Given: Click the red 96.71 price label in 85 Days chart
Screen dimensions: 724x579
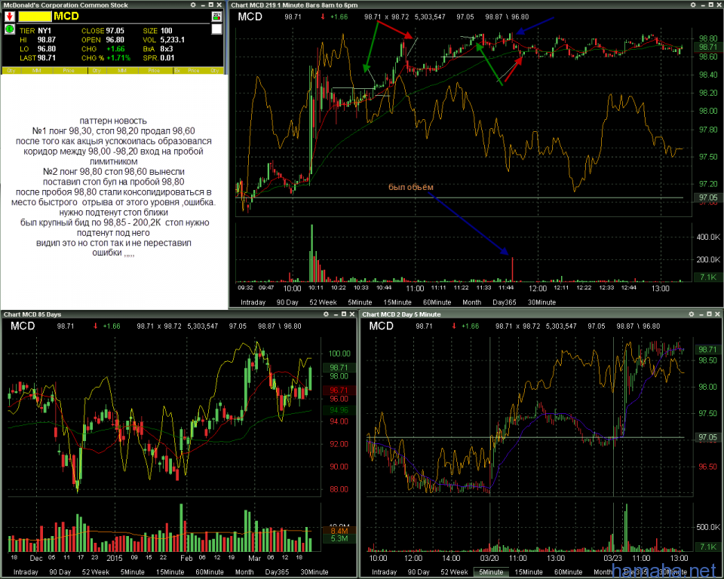Looking at the screenshot, I should 339,391.
